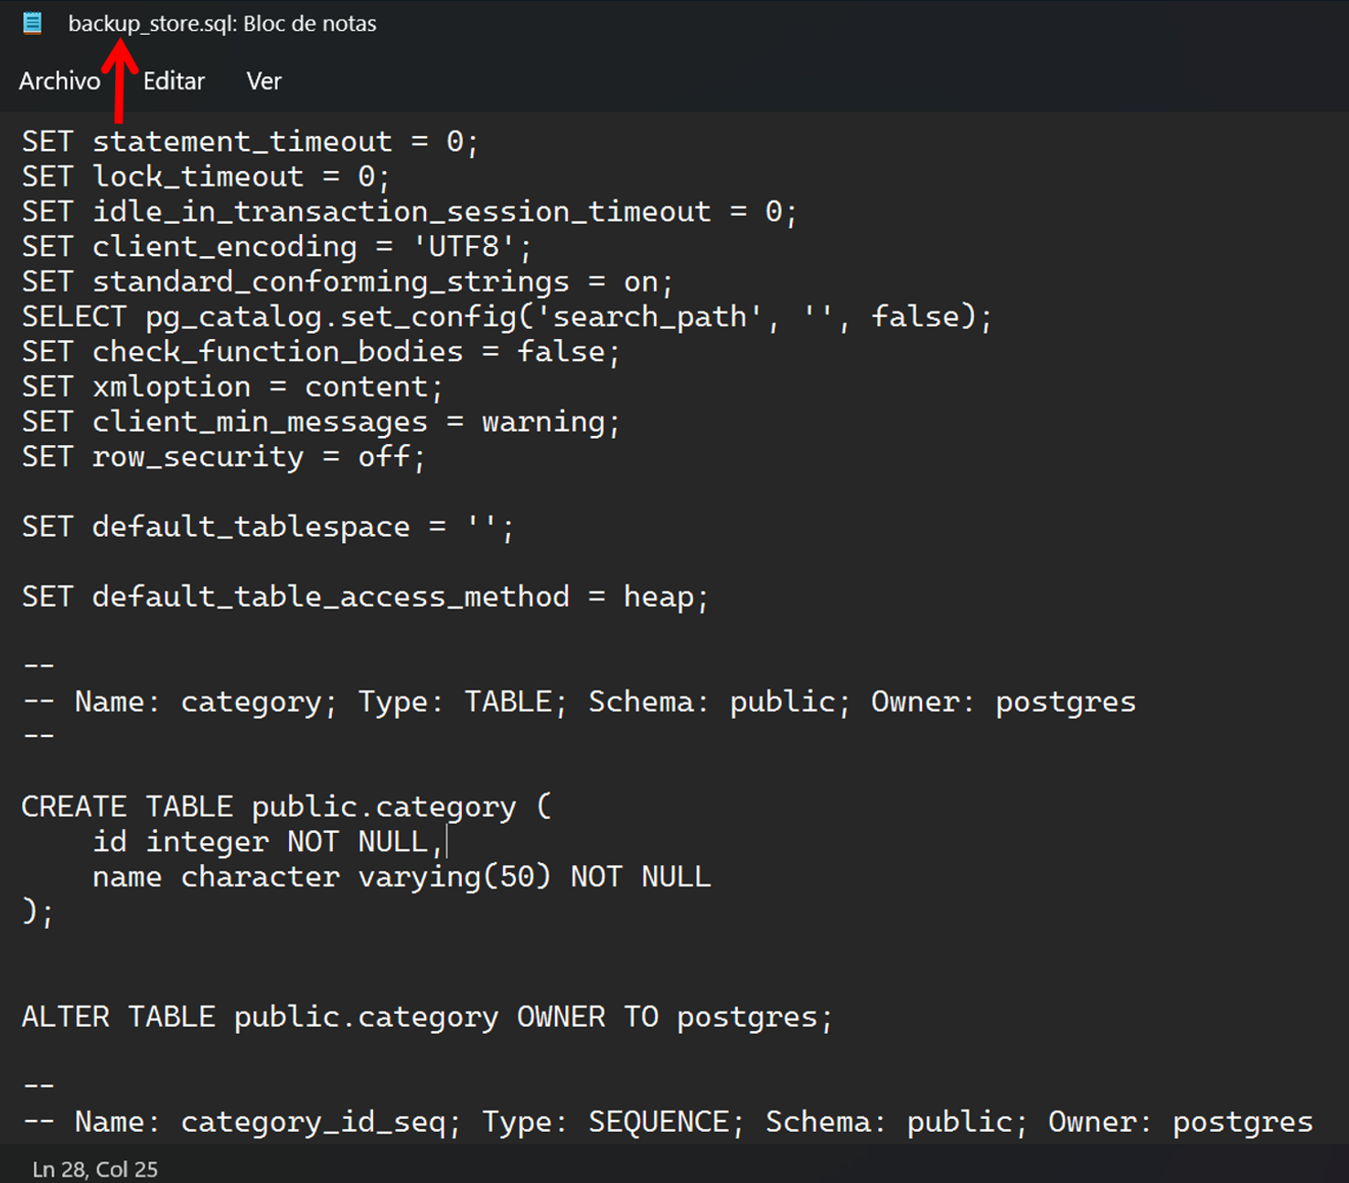Image resolution: width=1349 pixels, height=1183 pixels.
Task: Click the 'SET default_table_access_method = heap;' line
Action: 365,597
